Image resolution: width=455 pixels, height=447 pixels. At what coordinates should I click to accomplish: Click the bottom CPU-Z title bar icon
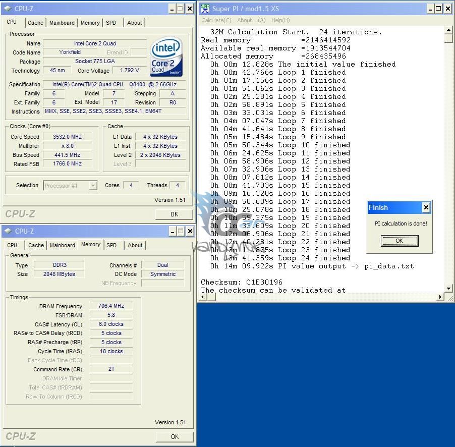coord(9,231)
